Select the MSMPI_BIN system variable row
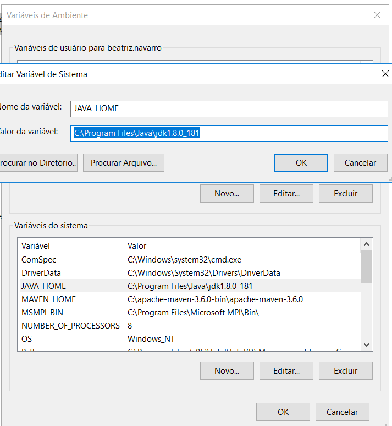The width and height of the screenshot is (392, 426). 190,313
